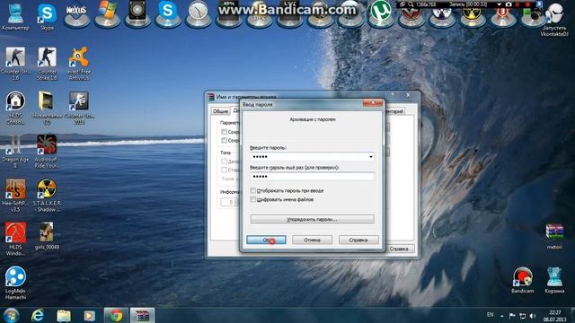
Task: Expand the Введите пароль dropdown arrow
Action: 371,157
